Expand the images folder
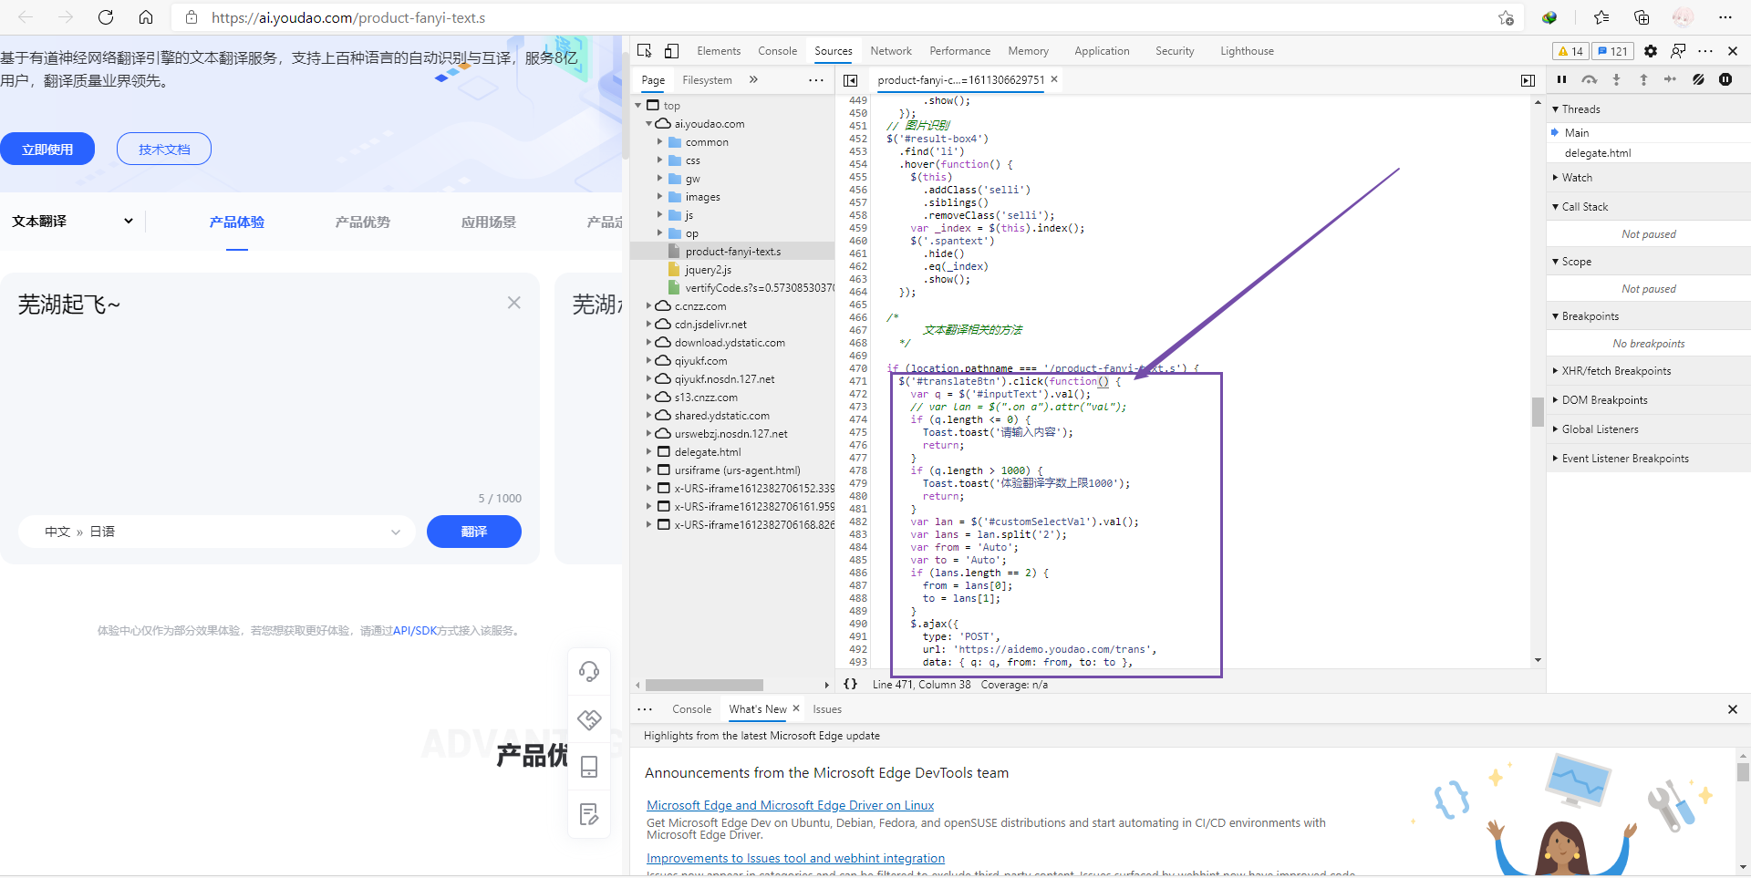The height and width of the screenshot is (878, 1751). click(x=660, y=197)
